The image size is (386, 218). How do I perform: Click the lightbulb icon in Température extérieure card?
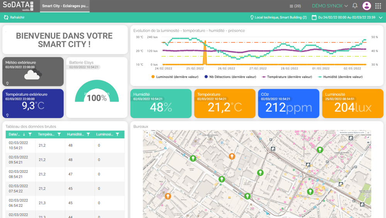7,115
